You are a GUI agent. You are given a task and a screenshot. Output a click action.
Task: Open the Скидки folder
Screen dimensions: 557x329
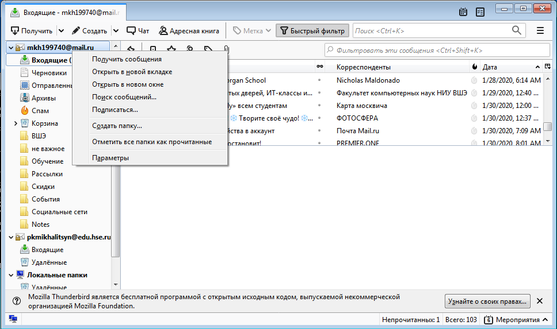coord(43,187)
